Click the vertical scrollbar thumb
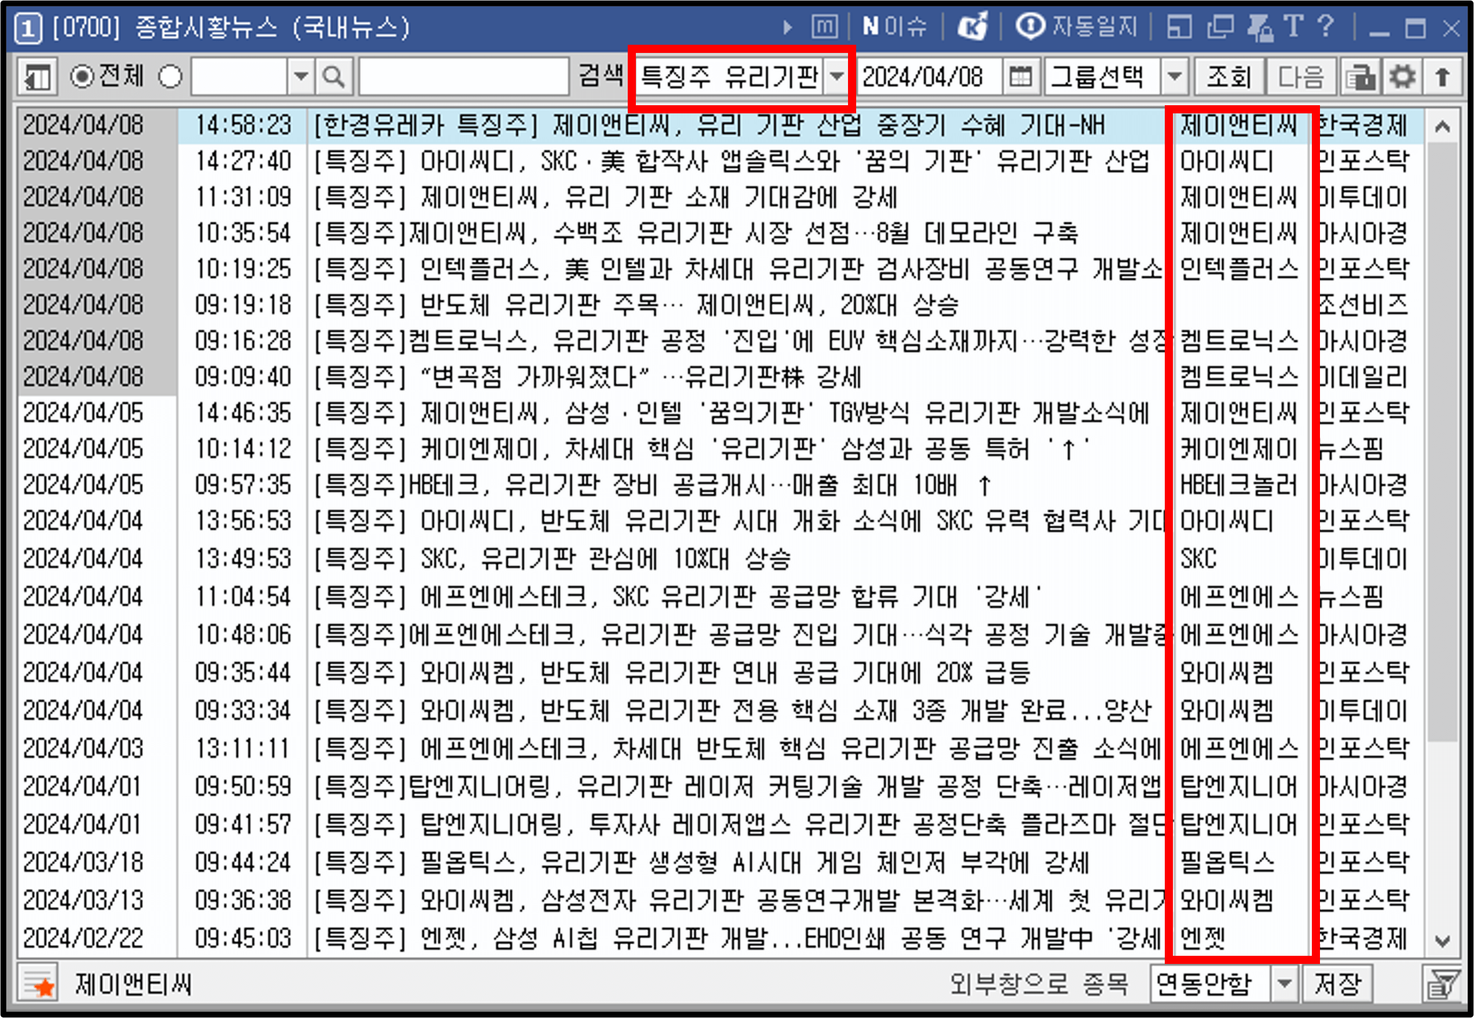This screenshot has width=1474, height=1018. [1443, 442]
